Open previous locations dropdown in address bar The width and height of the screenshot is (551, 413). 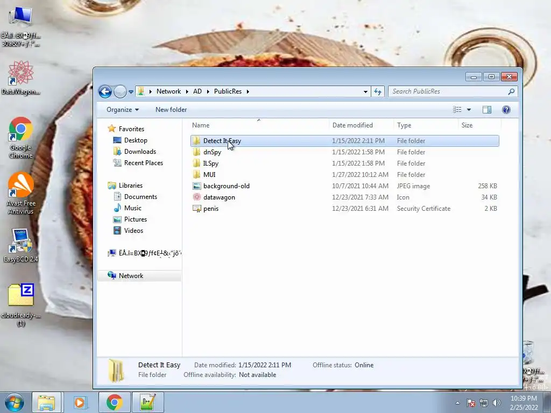pos(365,91)
